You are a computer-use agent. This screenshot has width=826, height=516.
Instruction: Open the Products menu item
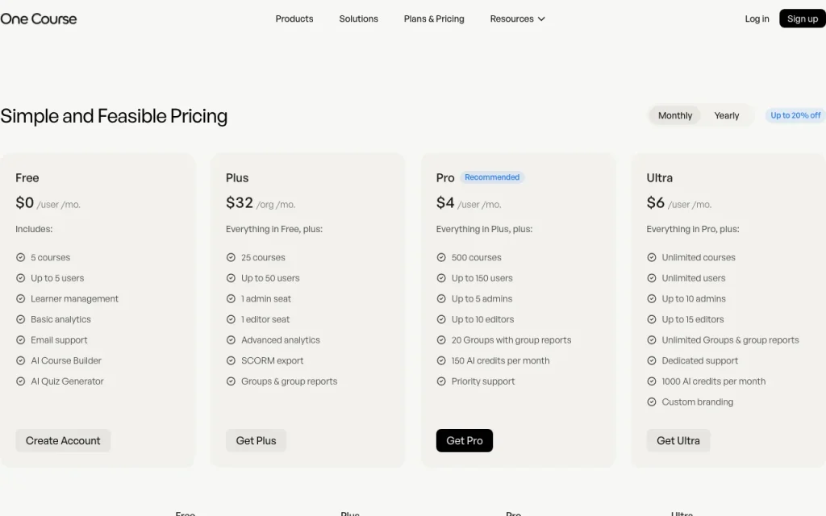[294, 19]
